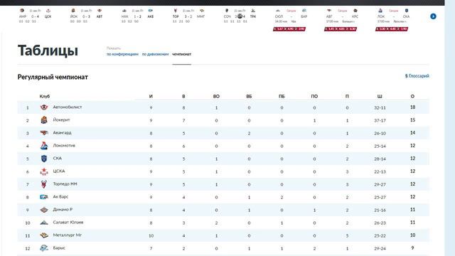Click the Avtomobilist team logo in table

(44, 107)
